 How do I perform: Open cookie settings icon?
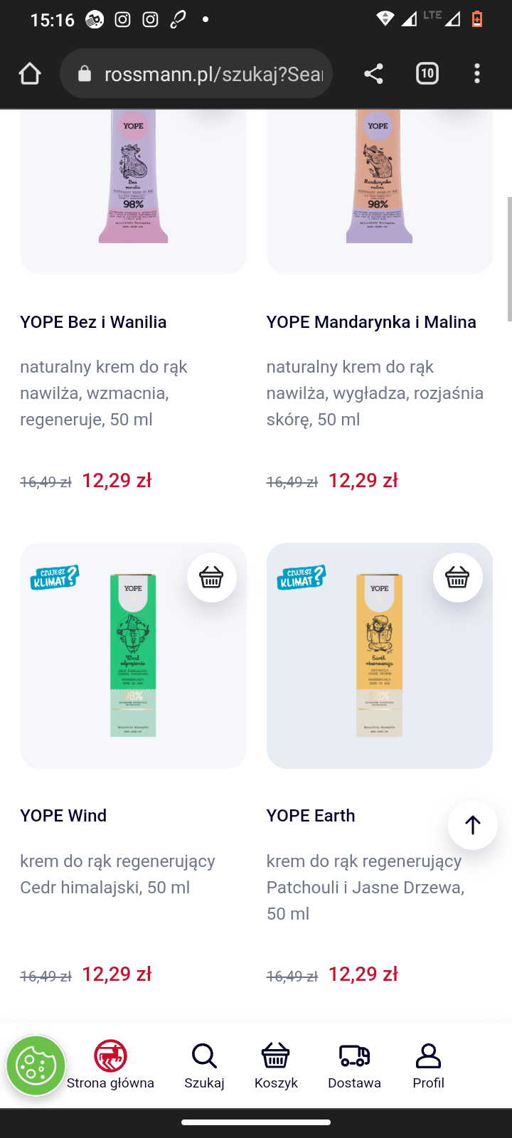click(36, 1065)
